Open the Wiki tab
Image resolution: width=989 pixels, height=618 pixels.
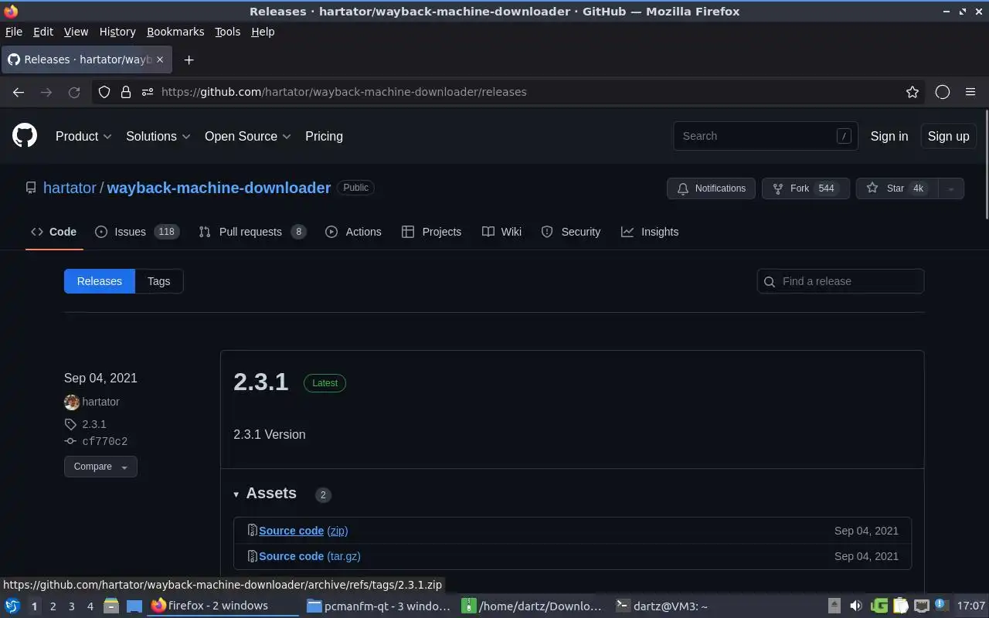(501, 232)
